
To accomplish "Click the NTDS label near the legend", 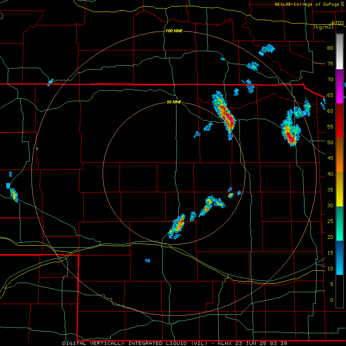I will point(338,23).
